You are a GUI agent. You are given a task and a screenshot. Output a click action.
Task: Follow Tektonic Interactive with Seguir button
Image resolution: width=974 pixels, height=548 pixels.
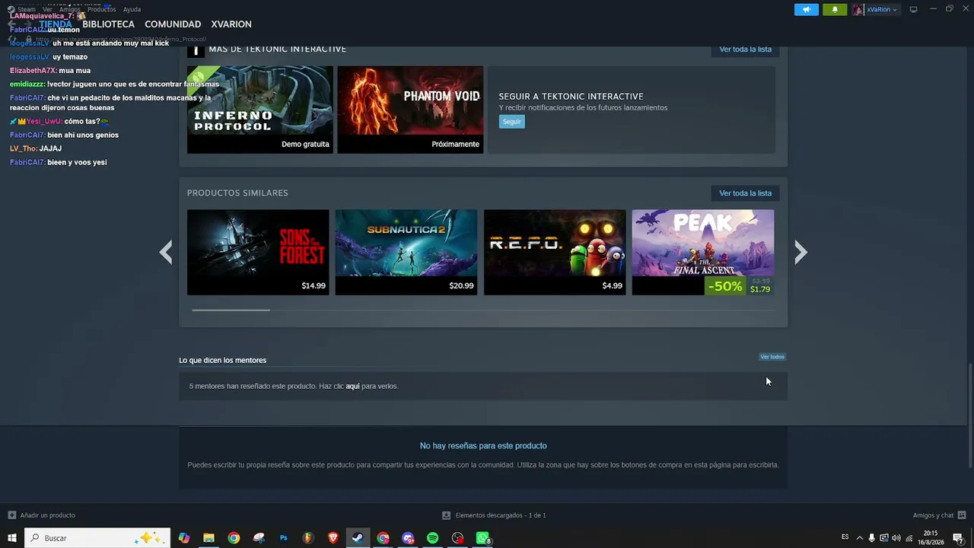point(511,122)
